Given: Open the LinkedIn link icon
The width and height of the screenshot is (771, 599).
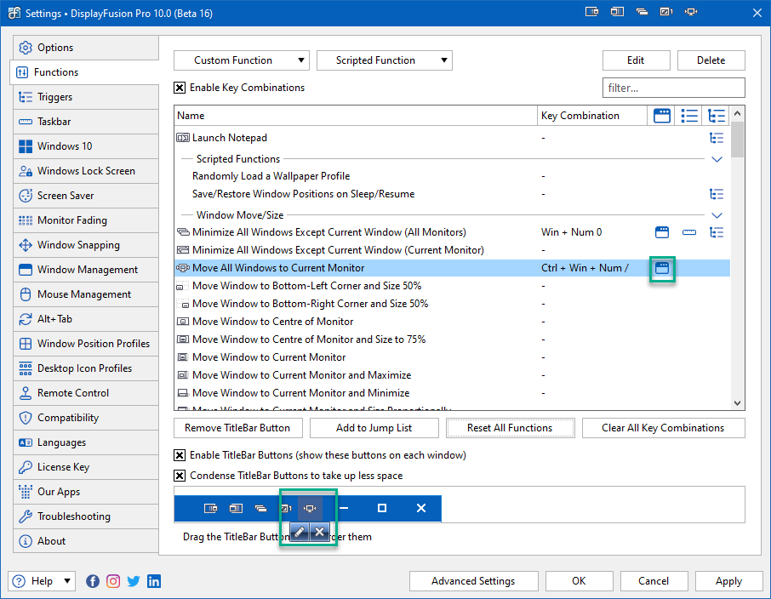Looking at the screenshot, I should tap(154, 581).
